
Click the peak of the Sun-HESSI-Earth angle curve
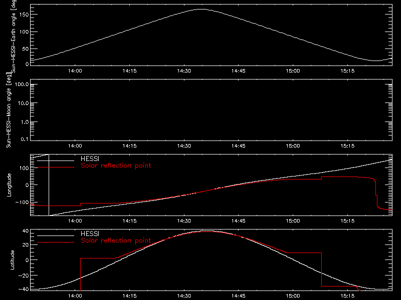click(202, 9)
